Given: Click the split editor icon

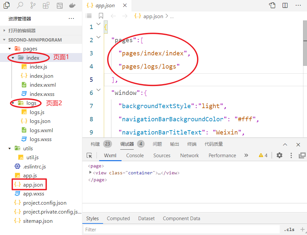Looking at the screenshot, I should (x=285, y=5).
